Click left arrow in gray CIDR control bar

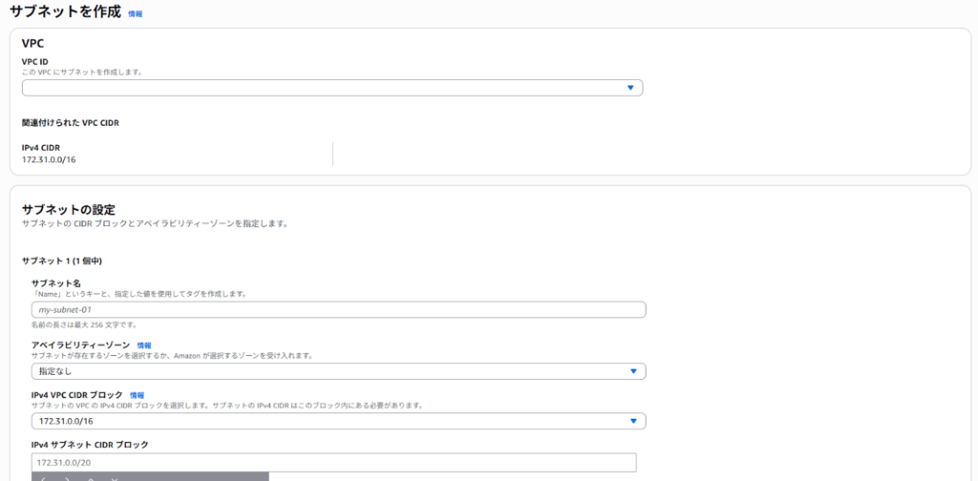(43, 477)
